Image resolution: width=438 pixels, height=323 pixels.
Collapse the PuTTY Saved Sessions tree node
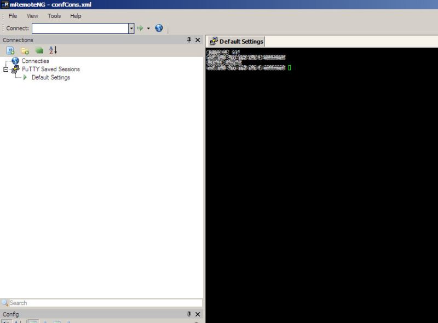(x=5, y=69)
